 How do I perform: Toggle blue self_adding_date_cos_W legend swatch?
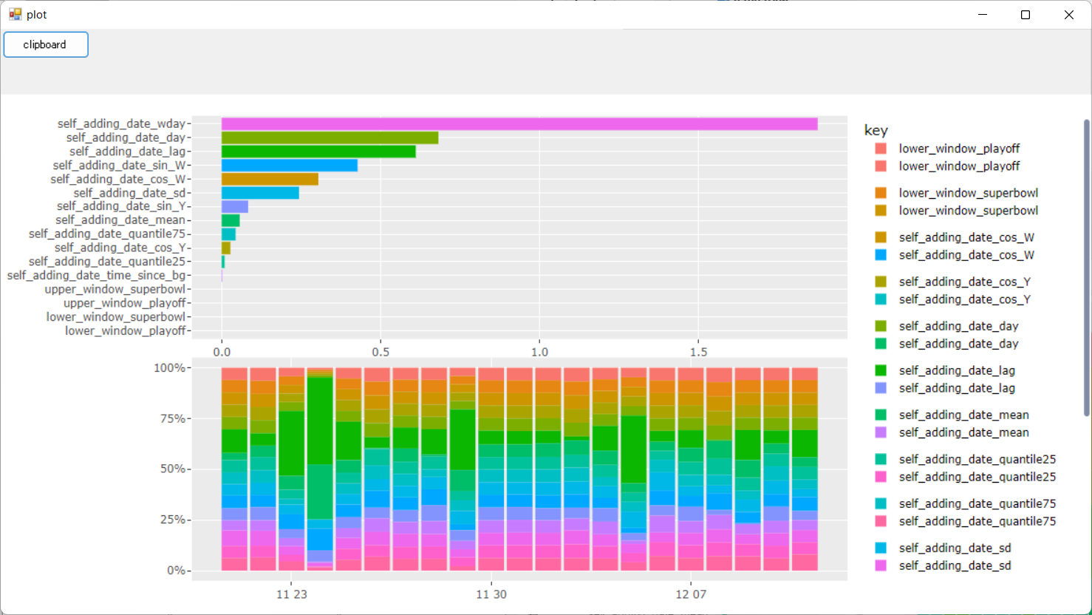[x=881, y=255]
